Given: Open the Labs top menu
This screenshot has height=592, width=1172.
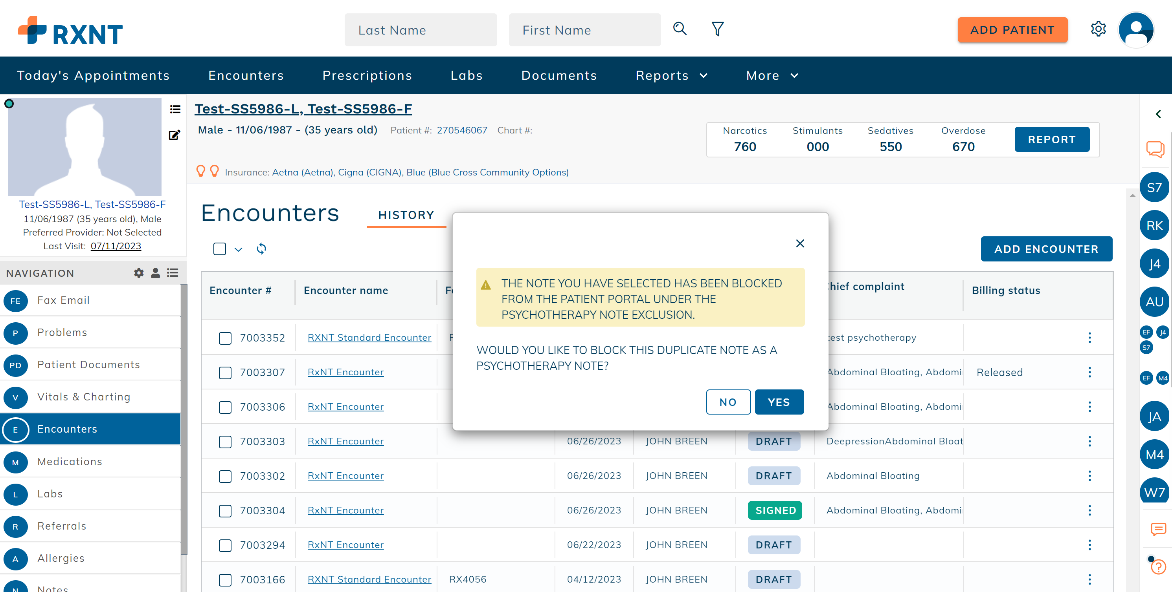Looking at the screenshot, I should click(467, 75).
